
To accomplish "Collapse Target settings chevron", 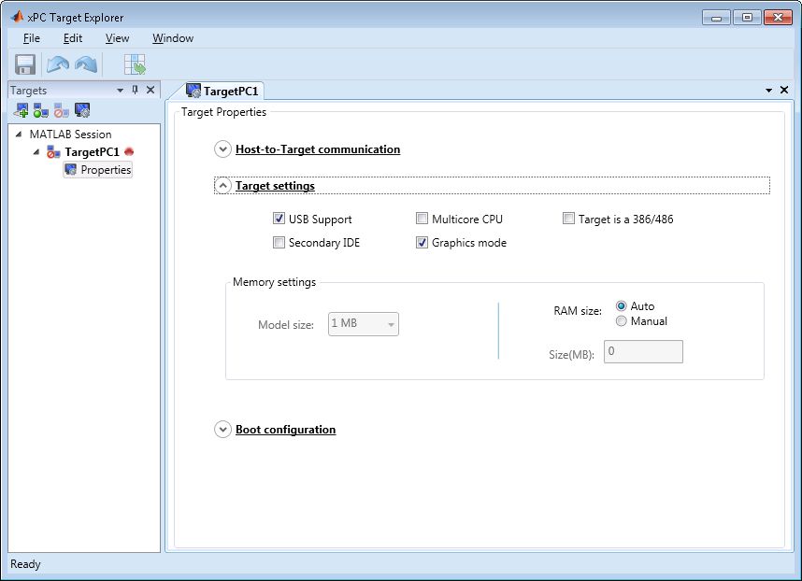I will coord(222,186).
